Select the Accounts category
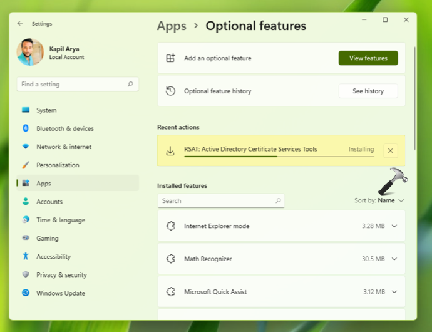432x332 pixels. (x=49, y=202)
